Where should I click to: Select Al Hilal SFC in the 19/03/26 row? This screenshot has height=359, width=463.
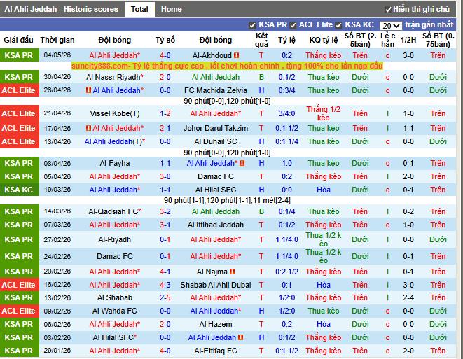(x=216, y=190)
